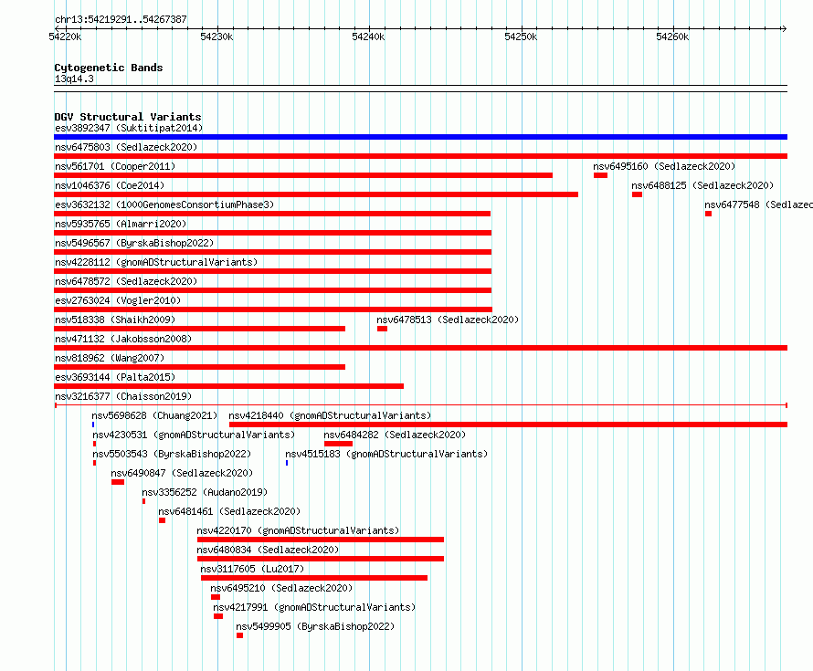Image resolution: width=813 pixels, height=671 pixels.
Task: Click the nsv6480834 (Sedlazeck2020) label
Action: [x=268, y=550]
